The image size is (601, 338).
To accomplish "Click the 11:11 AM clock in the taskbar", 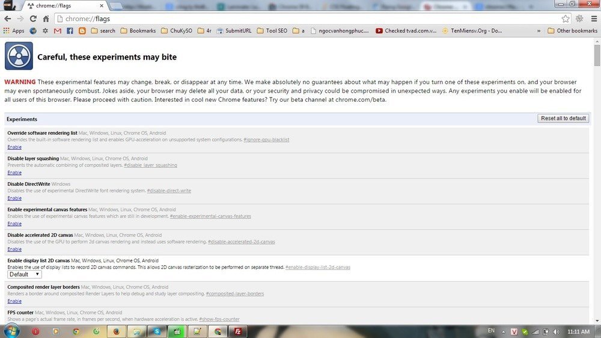I will coord(578,331).
